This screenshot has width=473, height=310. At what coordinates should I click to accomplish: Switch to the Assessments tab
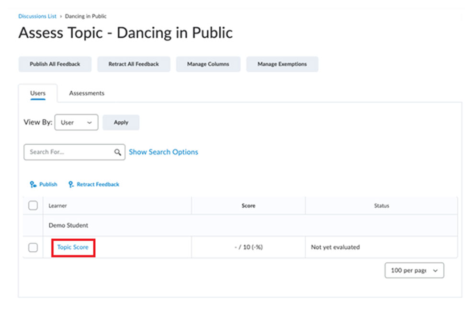87,93
